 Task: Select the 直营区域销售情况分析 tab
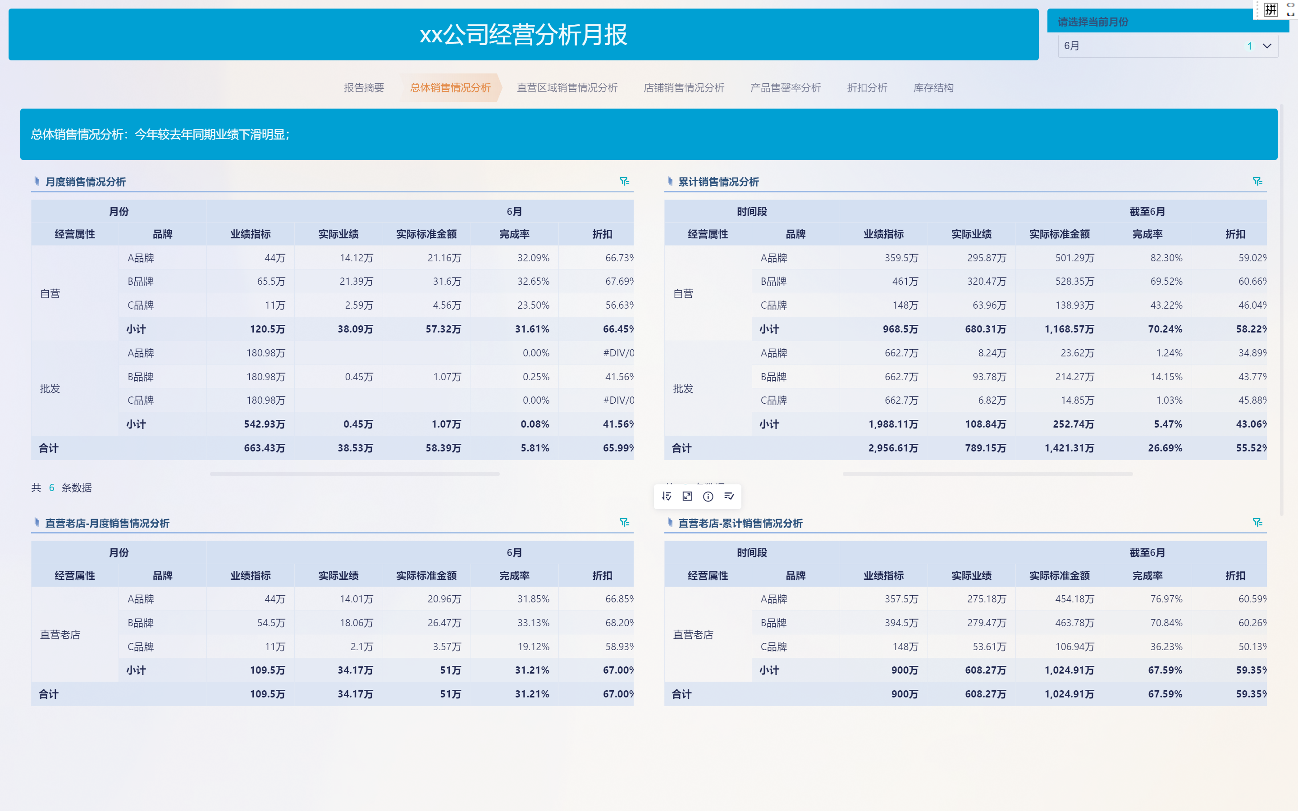(567, 87)
